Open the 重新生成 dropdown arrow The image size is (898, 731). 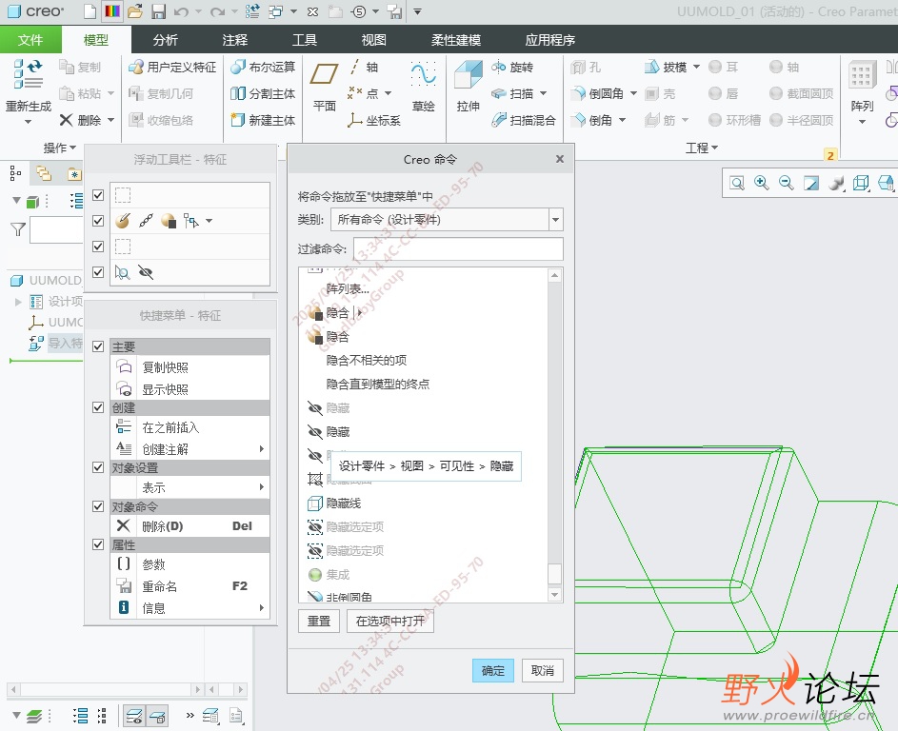coord(28,121)
